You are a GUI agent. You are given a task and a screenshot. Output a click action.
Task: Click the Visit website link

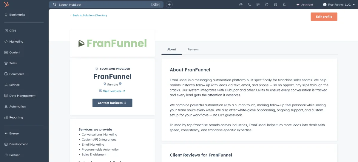tap(112, 91)
